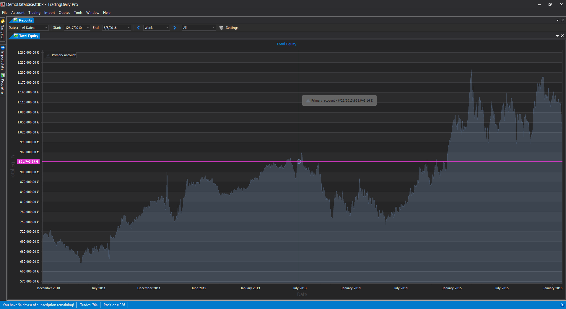Click the subscription remaining status message

[38, 305]
